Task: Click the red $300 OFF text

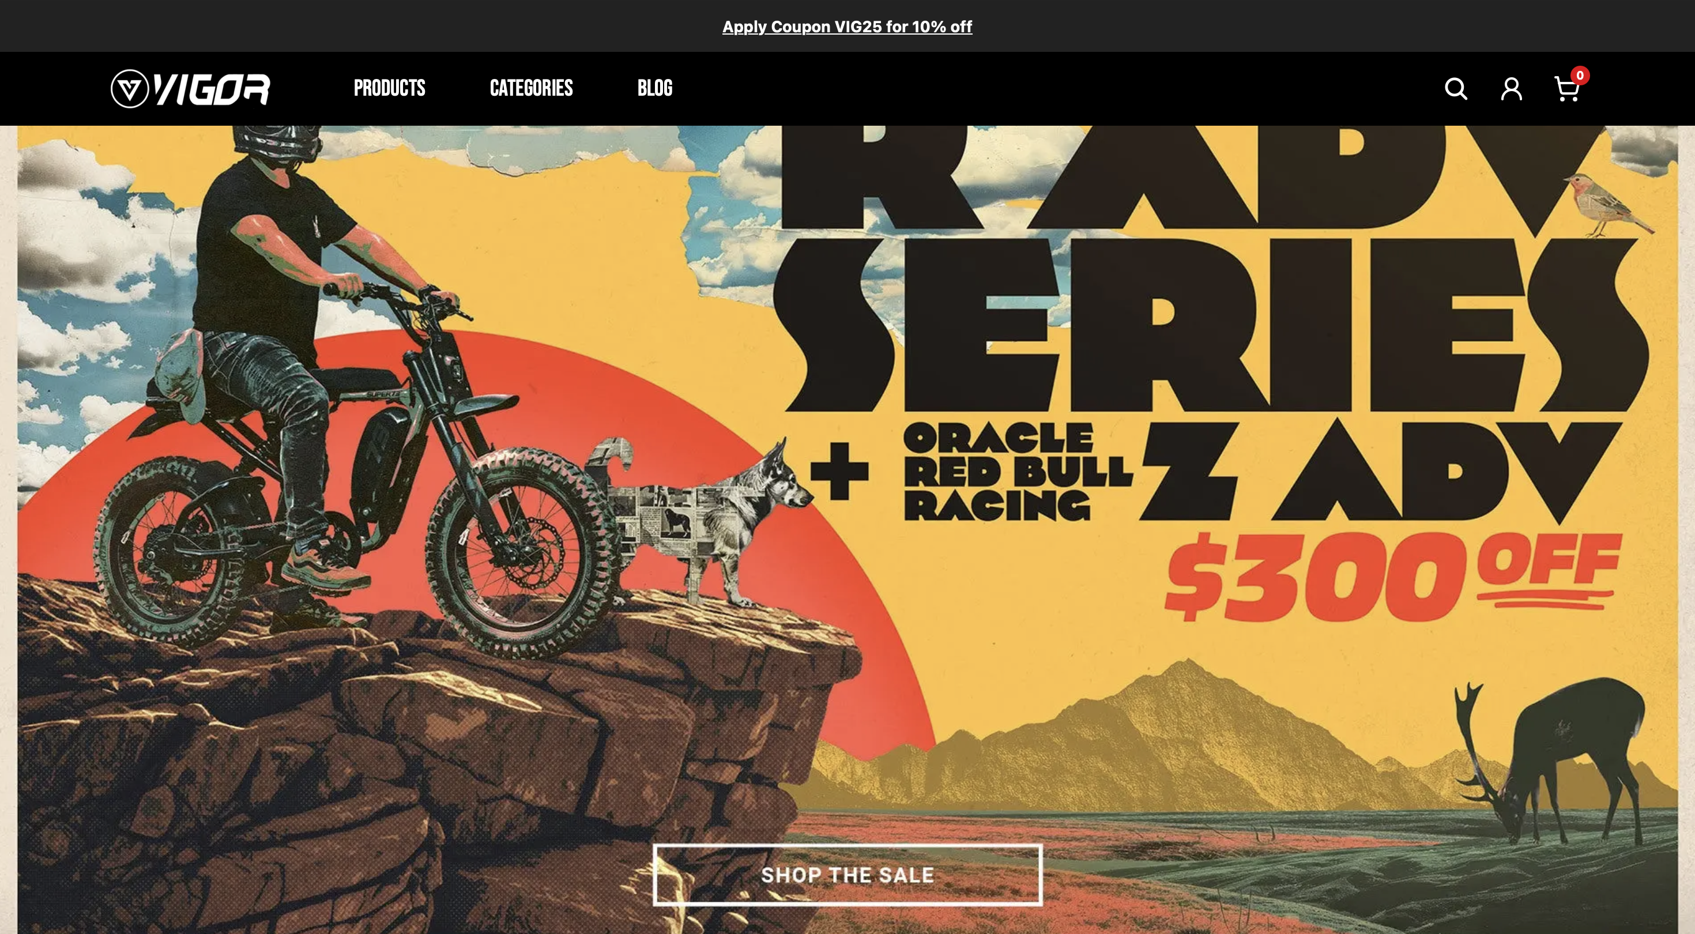Action: tap(1391, 578)
